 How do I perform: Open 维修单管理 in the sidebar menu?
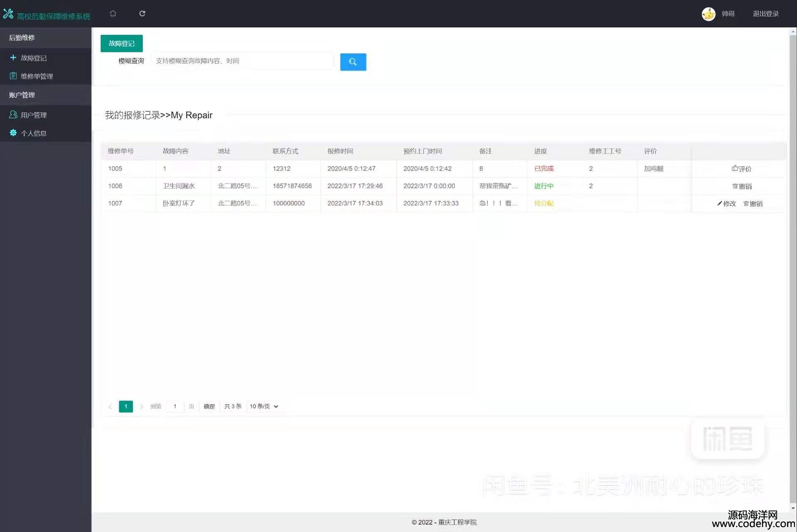(37, 76)
